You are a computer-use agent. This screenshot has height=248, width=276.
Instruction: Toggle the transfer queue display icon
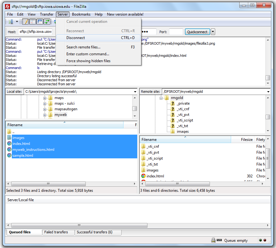(x=47, y=22)
